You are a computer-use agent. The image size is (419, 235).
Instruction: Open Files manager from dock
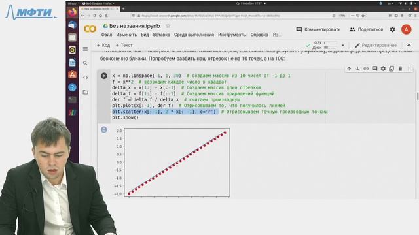tap(72, 37)
